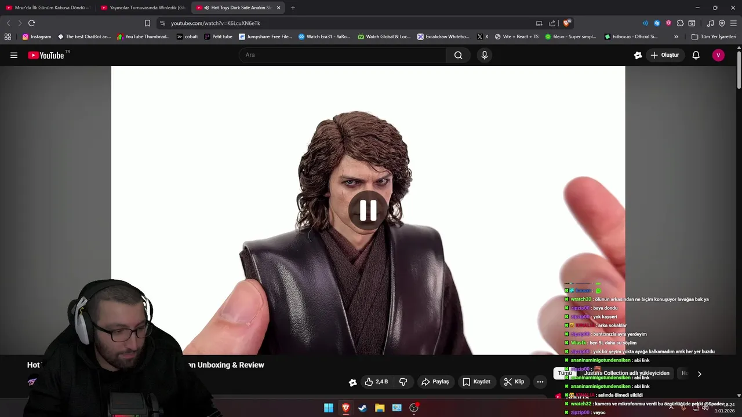Show more chips with the right chevron
Viewport: 742px width, 417px height.
[x=699, y=374]
